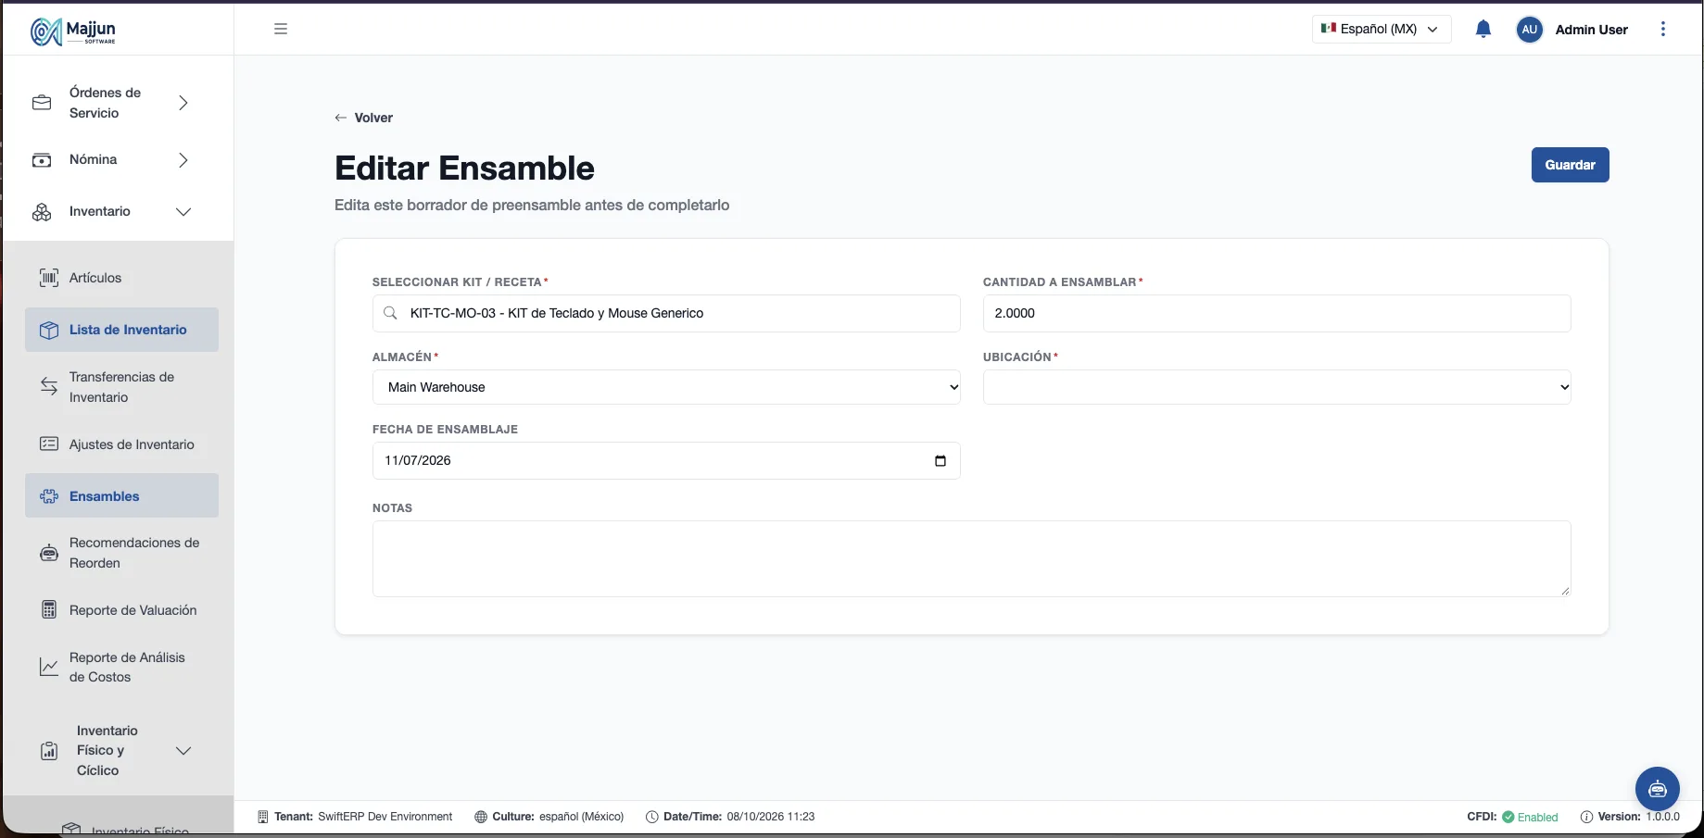Open the calendar picker icon
Viewport: 1704px width, 838px height.
940,460
